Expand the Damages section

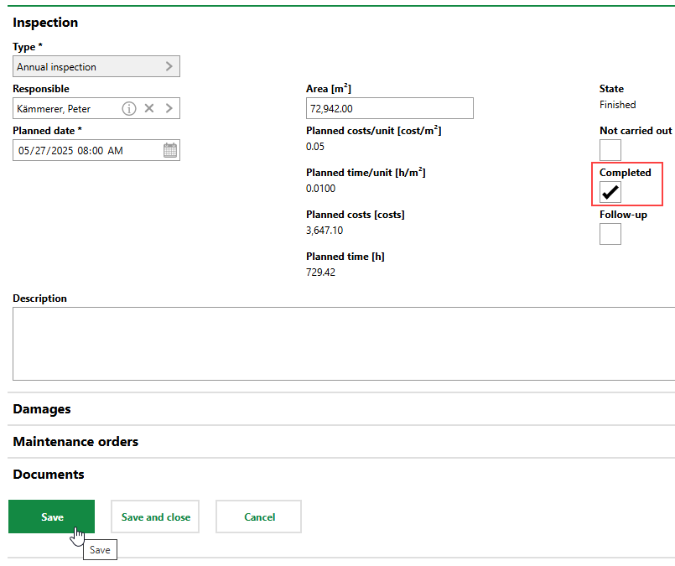tap(42, 409)
